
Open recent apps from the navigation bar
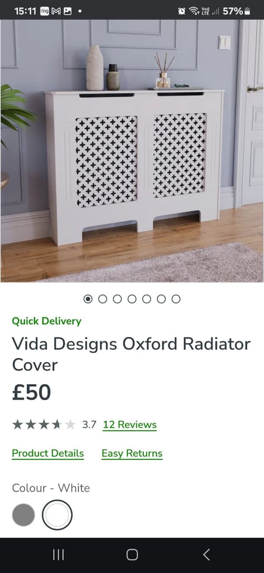coord(58,555)
